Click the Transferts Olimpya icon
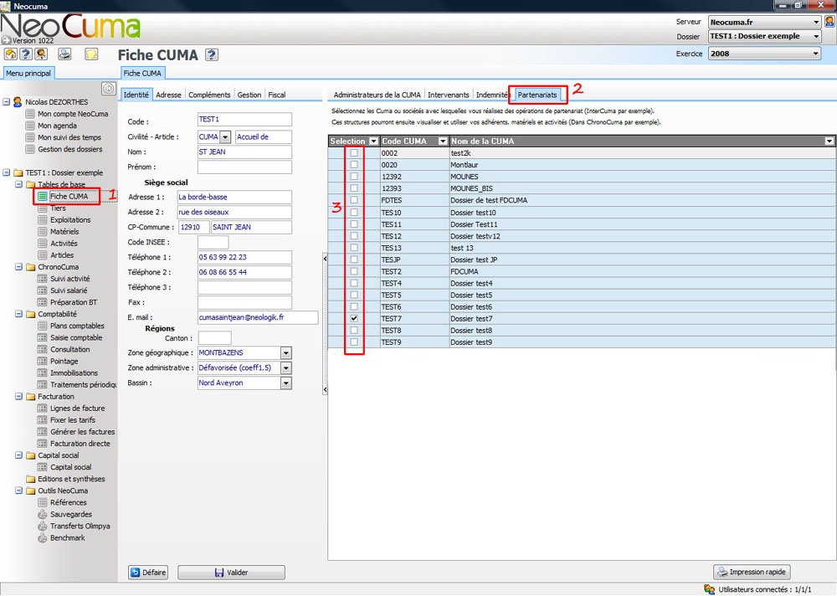837x596 pixels. (43, 526)
